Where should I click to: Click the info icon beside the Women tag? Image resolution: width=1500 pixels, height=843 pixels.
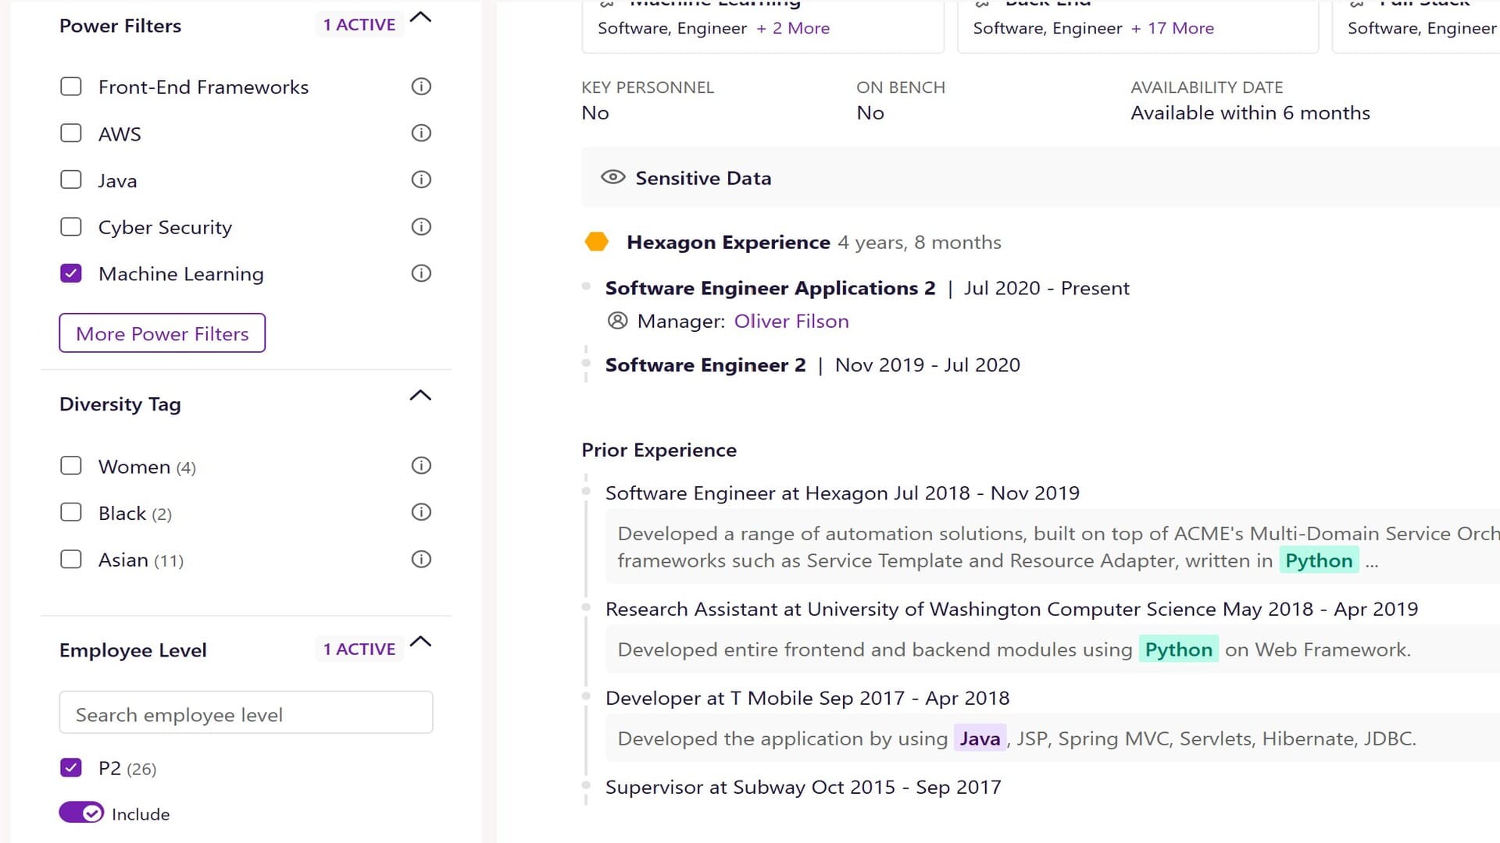point(420,465)
